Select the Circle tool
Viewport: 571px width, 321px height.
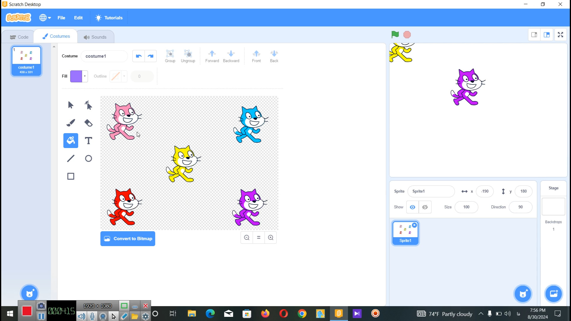click(88, 158)
